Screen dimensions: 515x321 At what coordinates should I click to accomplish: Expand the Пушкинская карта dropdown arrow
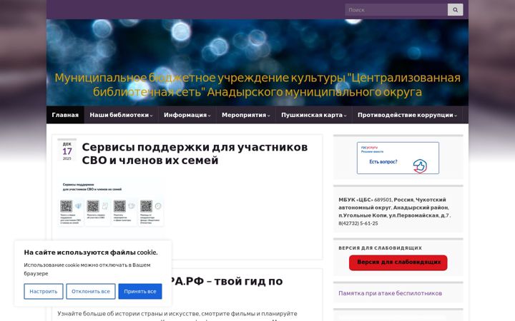click(x=345, y=116)
